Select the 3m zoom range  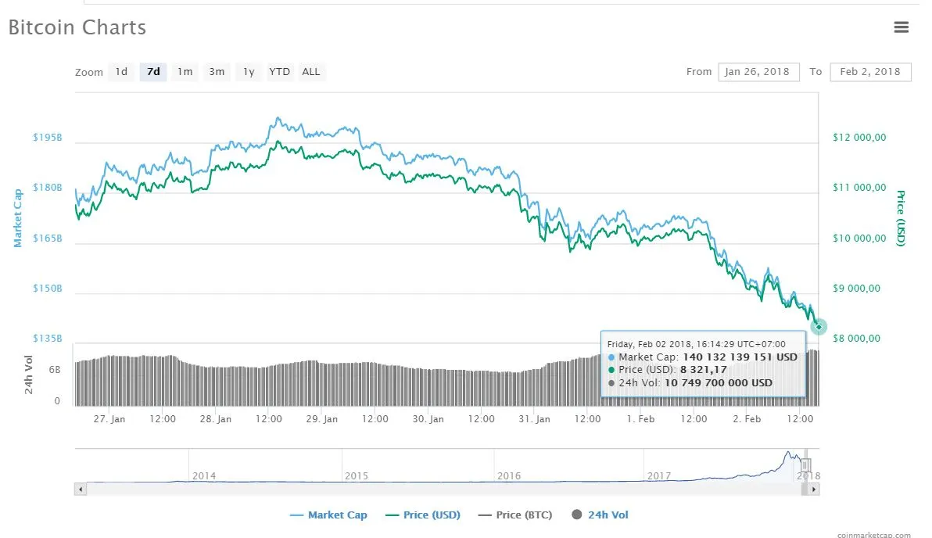pos(217,72)
